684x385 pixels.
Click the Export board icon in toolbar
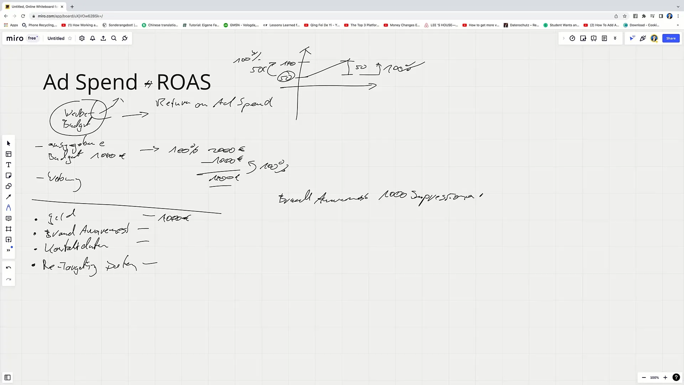pos(103,38)
